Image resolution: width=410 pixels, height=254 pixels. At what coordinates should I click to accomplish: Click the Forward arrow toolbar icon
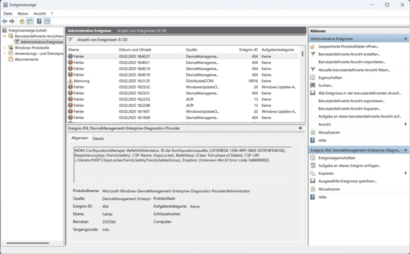pos(12,21)
